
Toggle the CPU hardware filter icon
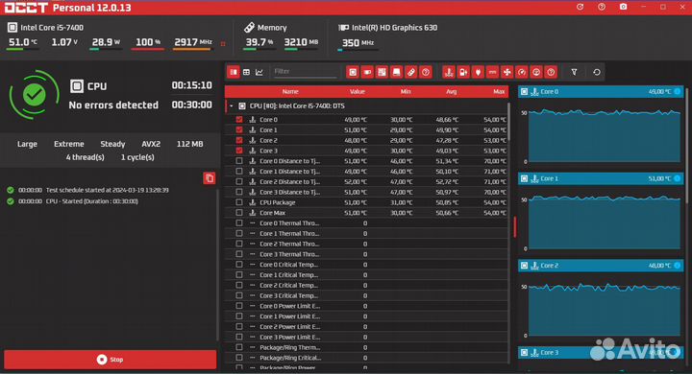click(352, 72)
